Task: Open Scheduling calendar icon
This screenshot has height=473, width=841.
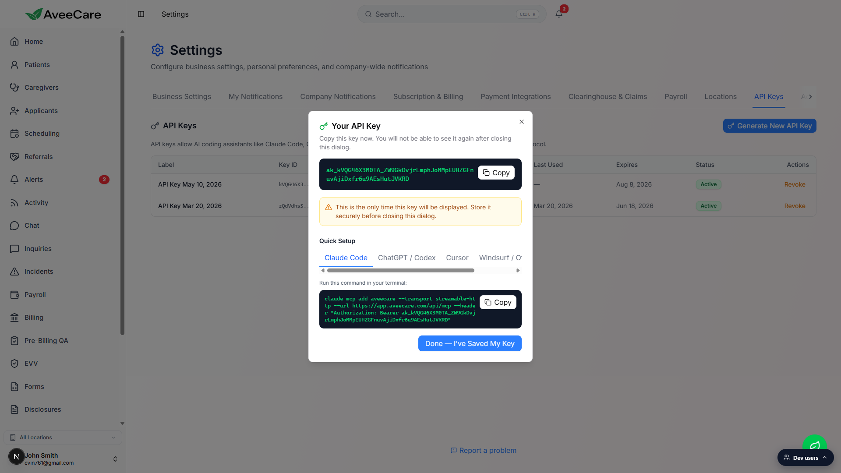Action: point(14,134)
